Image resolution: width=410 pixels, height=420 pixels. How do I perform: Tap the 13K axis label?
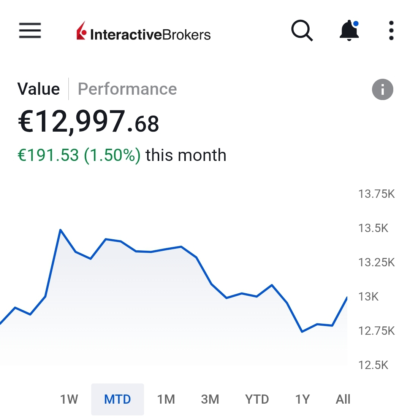(368, 297)
